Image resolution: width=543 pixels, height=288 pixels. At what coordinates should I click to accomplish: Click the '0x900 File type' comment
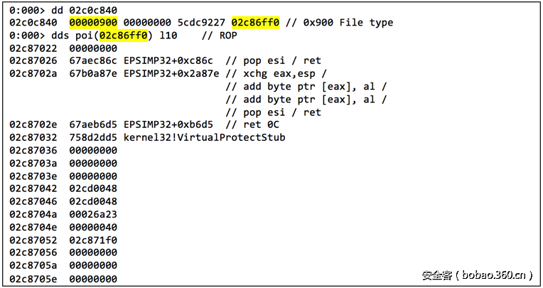click(x=346, y=23)
